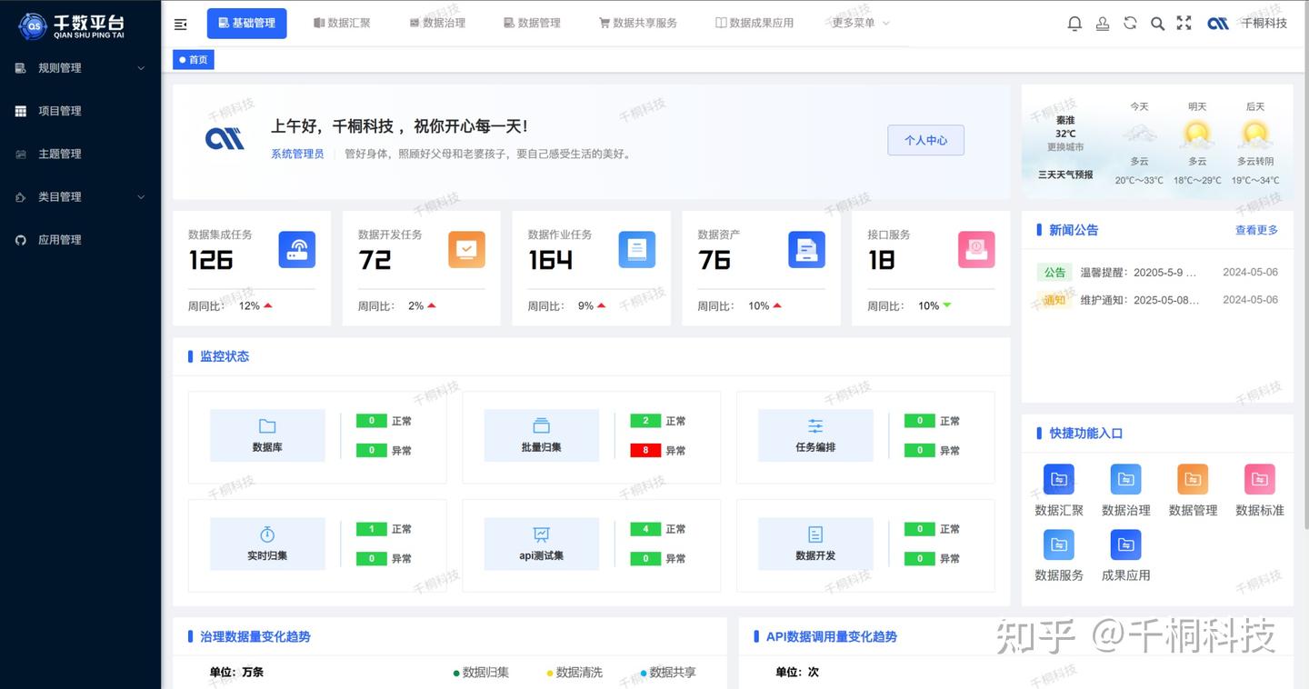Open 个人中心 via the button
1309x689 pixels.
pyautogui.click(x=925, y=140)
